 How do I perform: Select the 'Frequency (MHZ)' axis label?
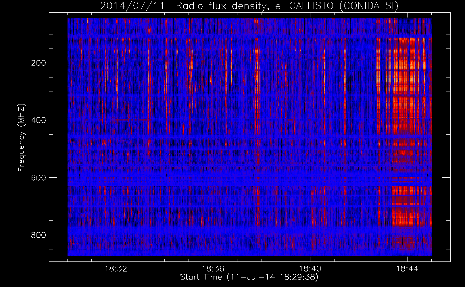pos(22,138)
